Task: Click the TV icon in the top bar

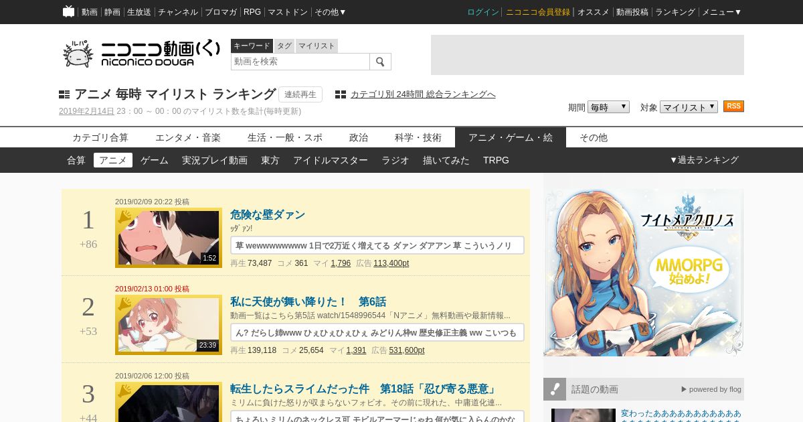Action: [x=68, y=11]
